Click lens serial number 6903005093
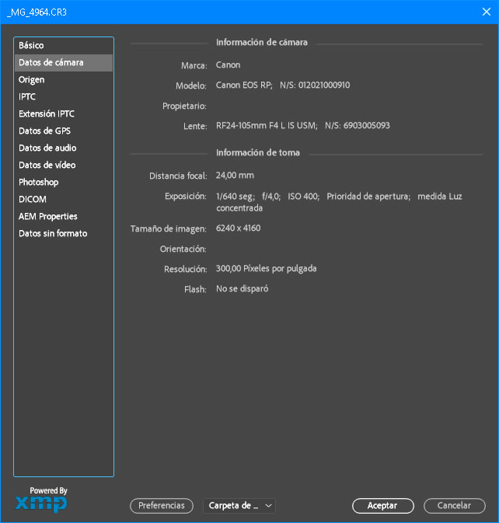Screen dimensions: 499x523 coord(367,125)
